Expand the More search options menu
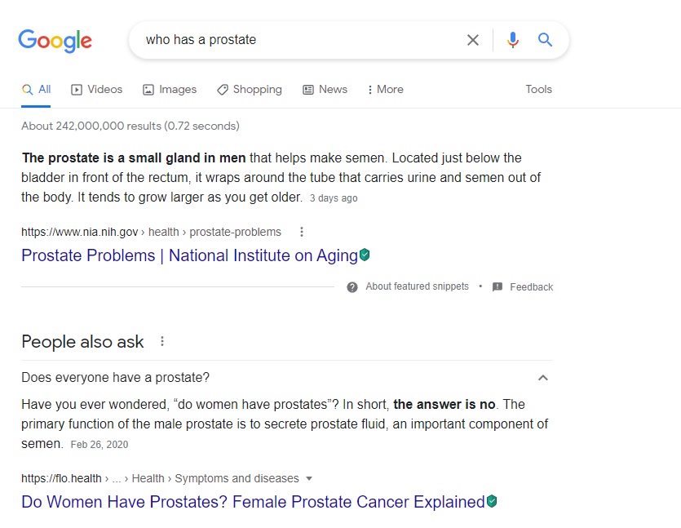Screen dimensions: 681x528 [x=385, y=90]
